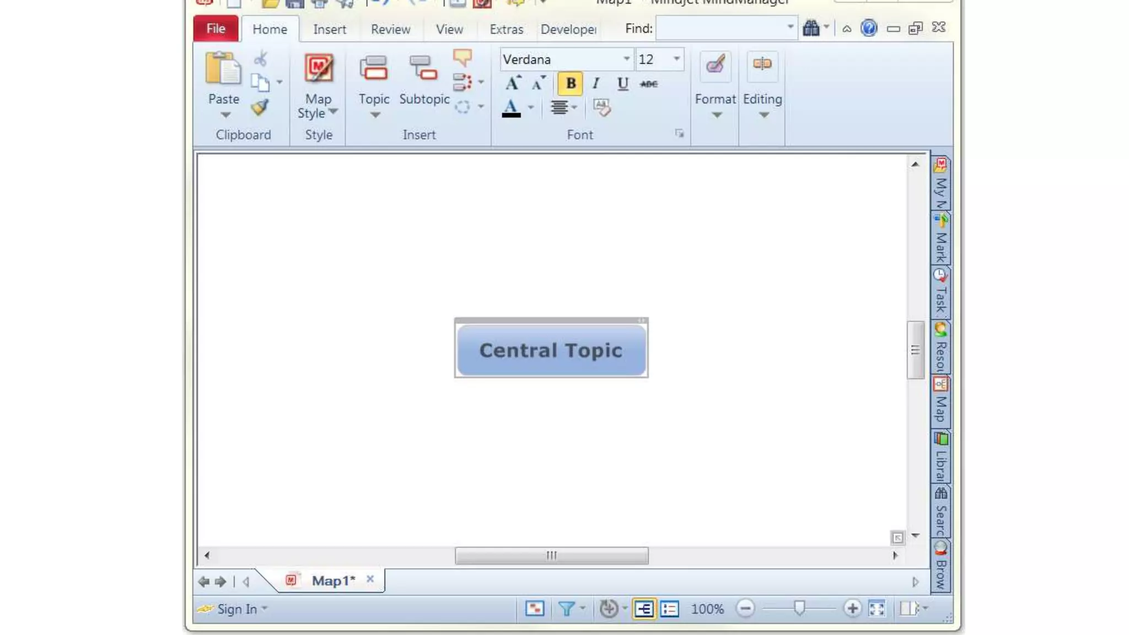The width and height of the screenshot is (1129, 635).
Task: Toggle Underline formatting
Action: click(x=622, y=84)
